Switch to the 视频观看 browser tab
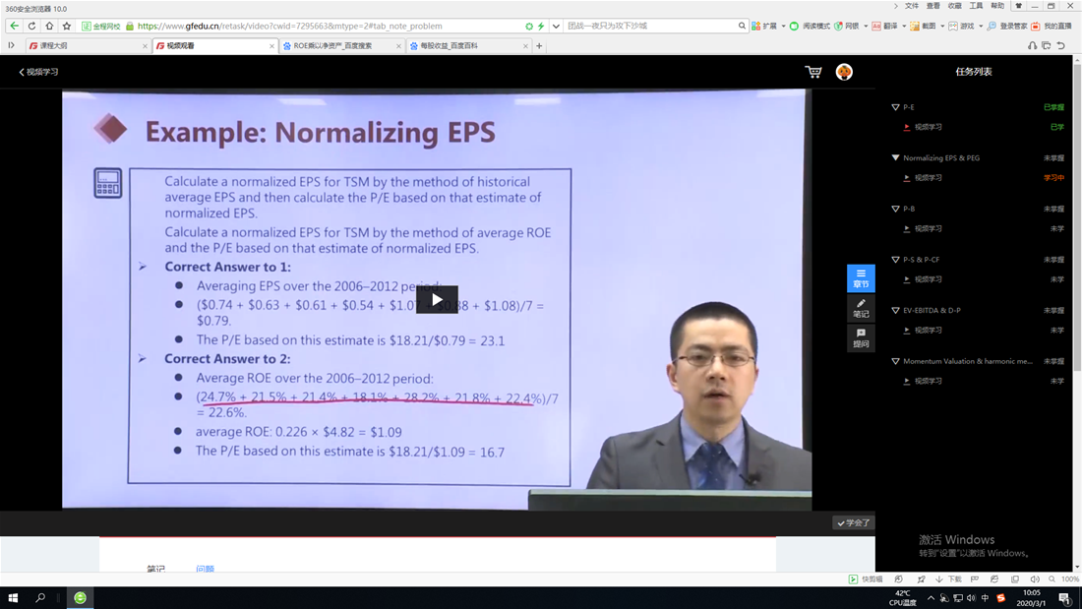Screen dimensions: 1082x609 click(215, 45)
